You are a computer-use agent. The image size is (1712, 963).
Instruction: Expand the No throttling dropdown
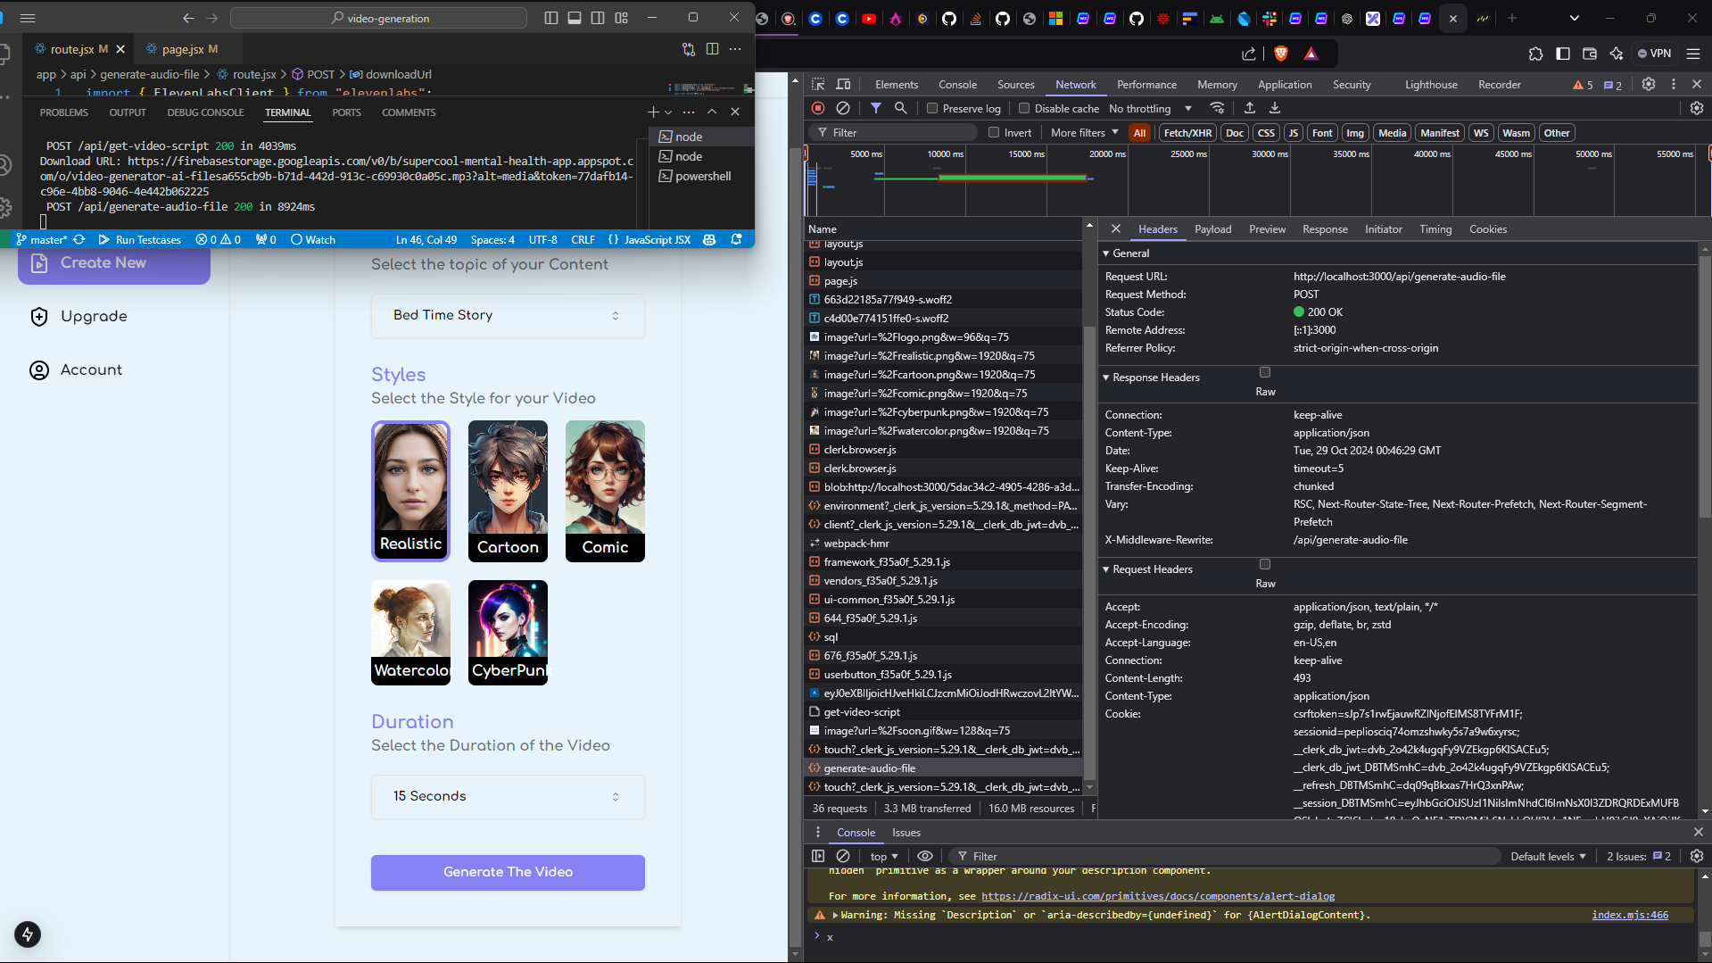click(1150, 108)
